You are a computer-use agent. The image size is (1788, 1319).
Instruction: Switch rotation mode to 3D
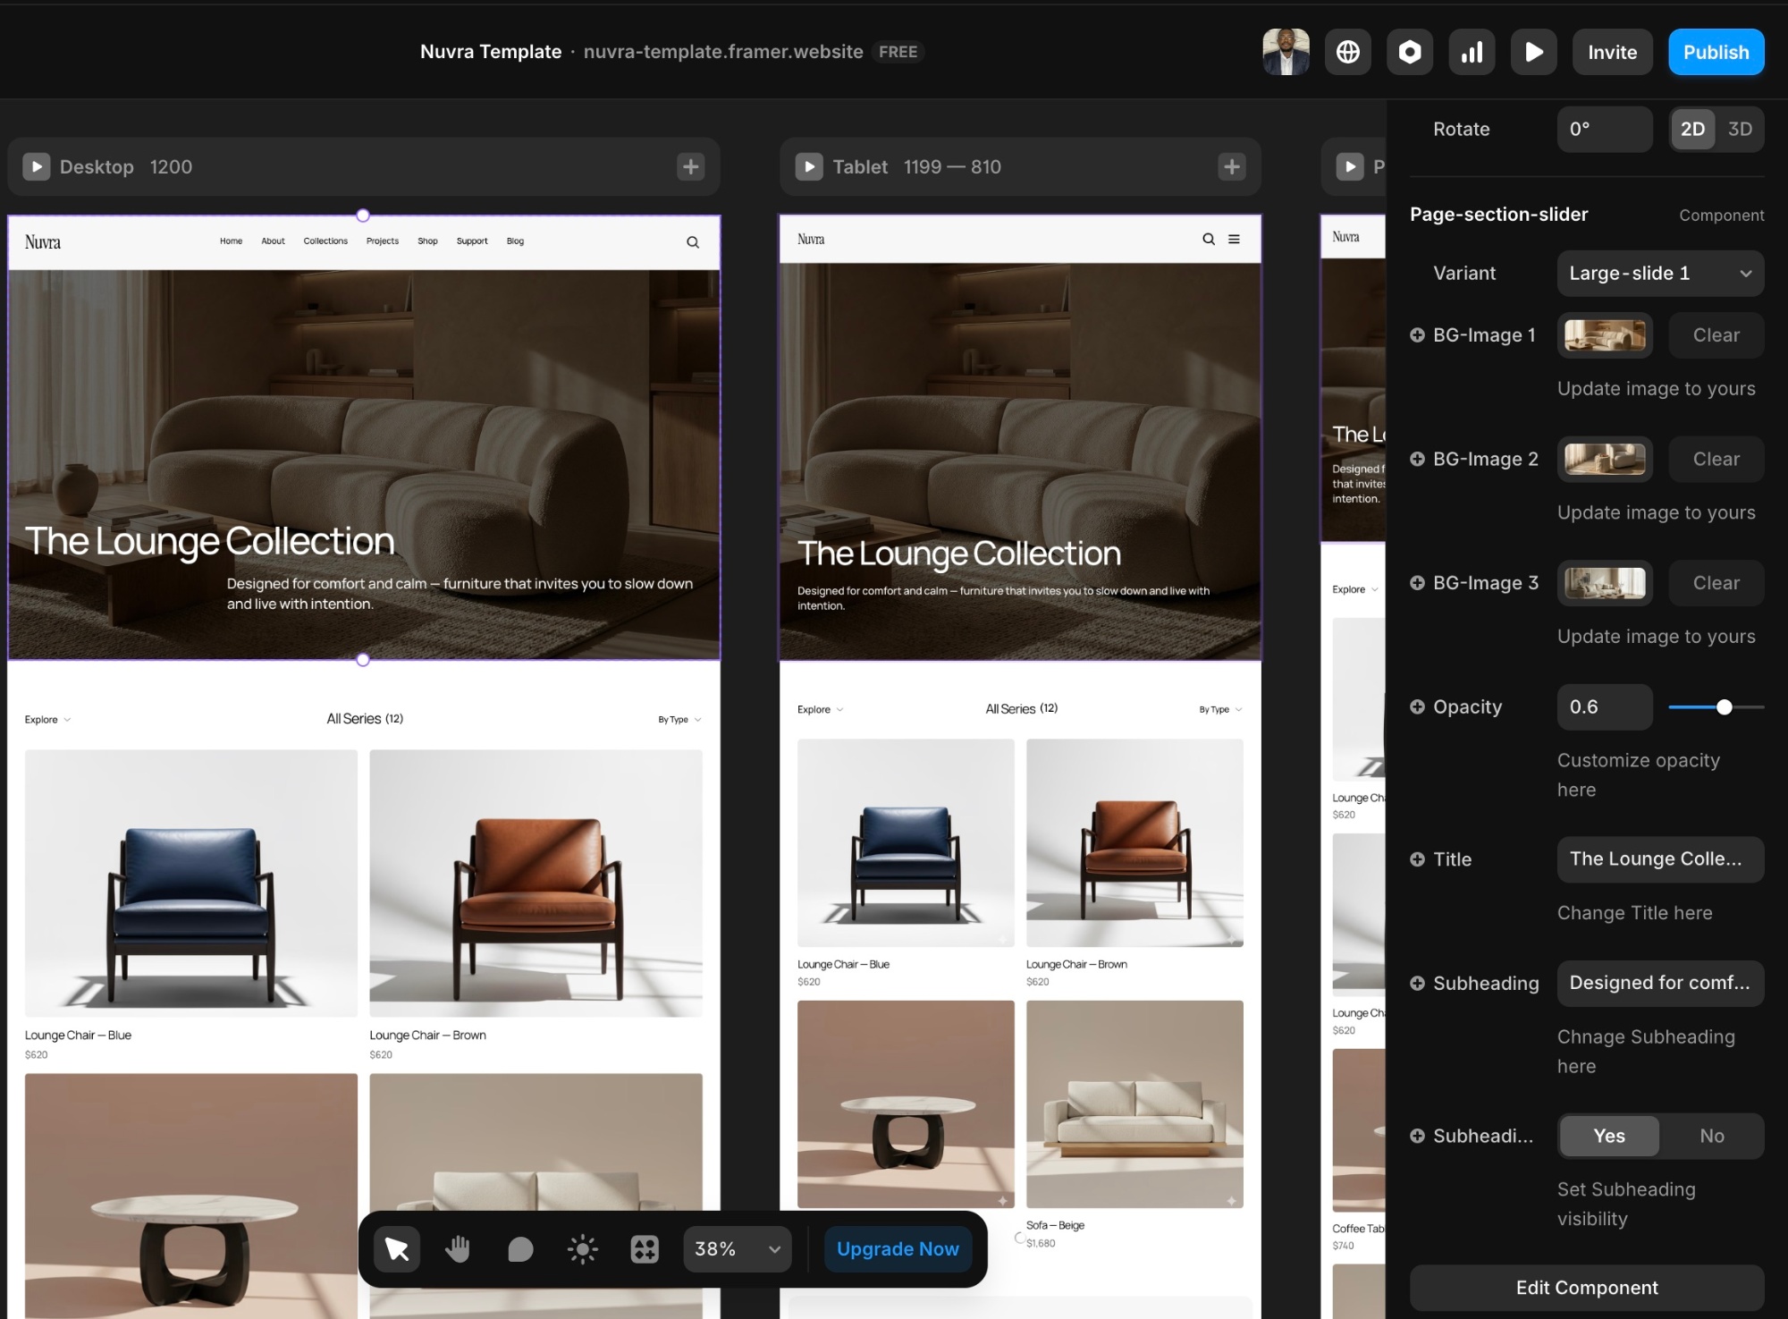pos(1739,129)
